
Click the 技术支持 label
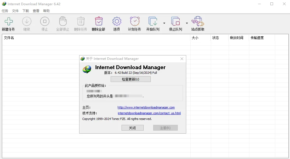click(x=90, y=113)
